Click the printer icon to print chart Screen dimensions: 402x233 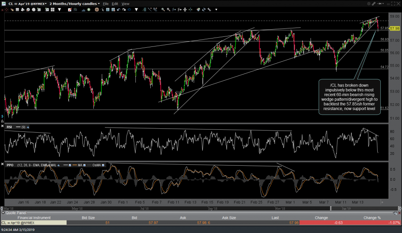[23, 10]
